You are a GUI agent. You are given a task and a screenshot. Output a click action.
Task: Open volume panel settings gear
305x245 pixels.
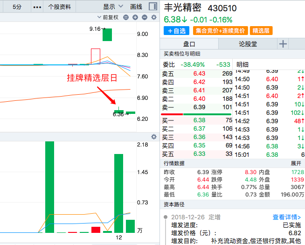pos(154,137)
